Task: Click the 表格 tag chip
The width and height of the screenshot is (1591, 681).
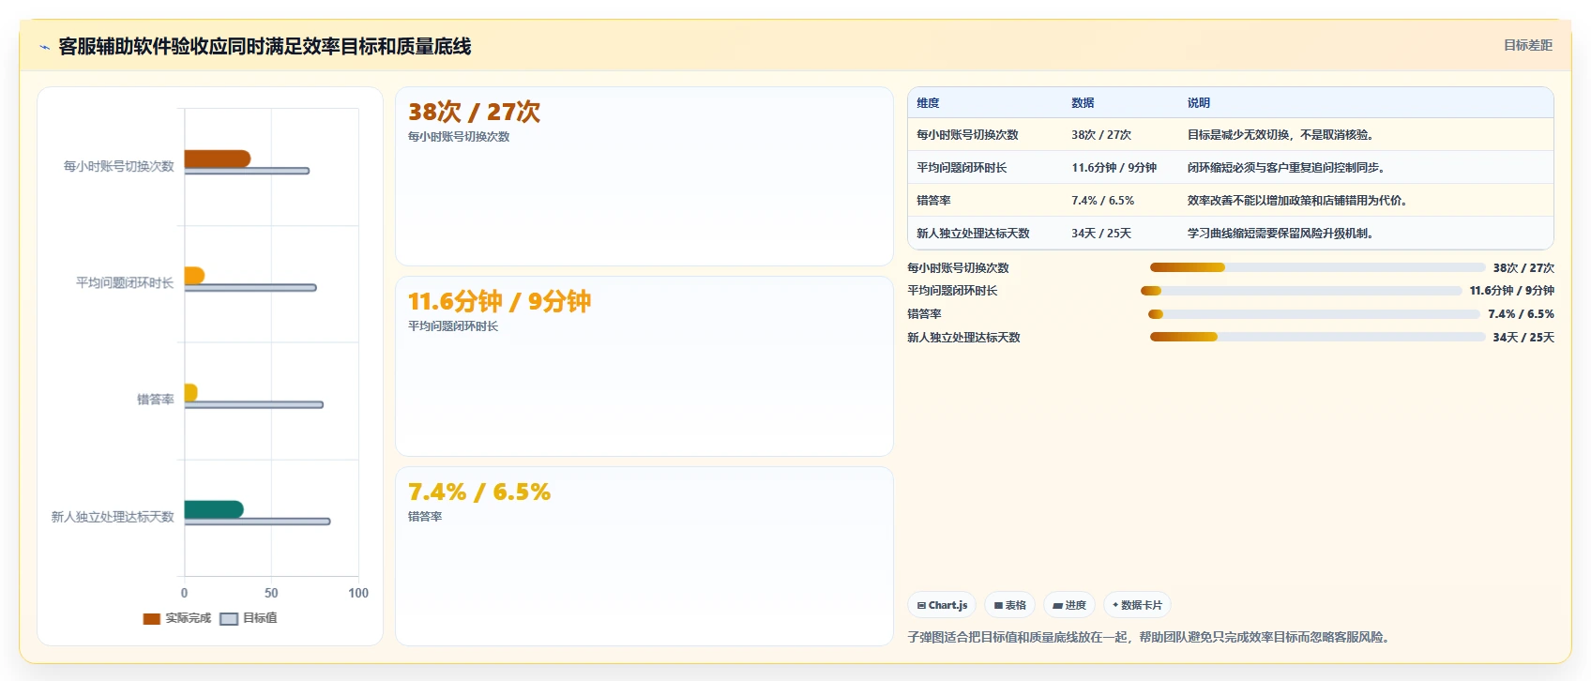Action: (x=1009, y=605)
